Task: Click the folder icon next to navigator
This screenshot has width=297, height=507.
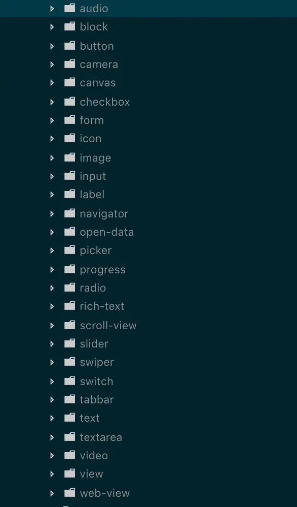Action: click(x=69, y=213)
